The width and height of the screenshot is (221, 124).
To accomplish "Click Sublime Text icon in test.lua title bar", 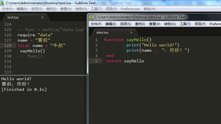I will [x=3, y=3].
